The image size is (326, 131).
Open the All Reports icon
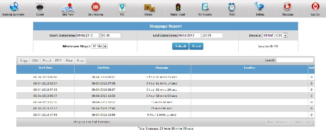point(205,8)
